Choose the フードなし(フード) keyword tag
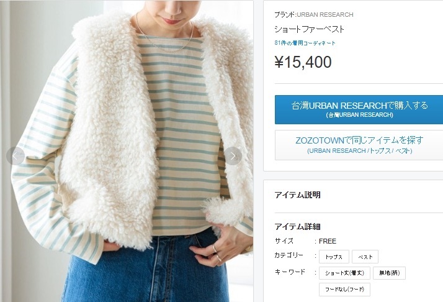This screenshot has width=443, height=302. coord(344,290)
